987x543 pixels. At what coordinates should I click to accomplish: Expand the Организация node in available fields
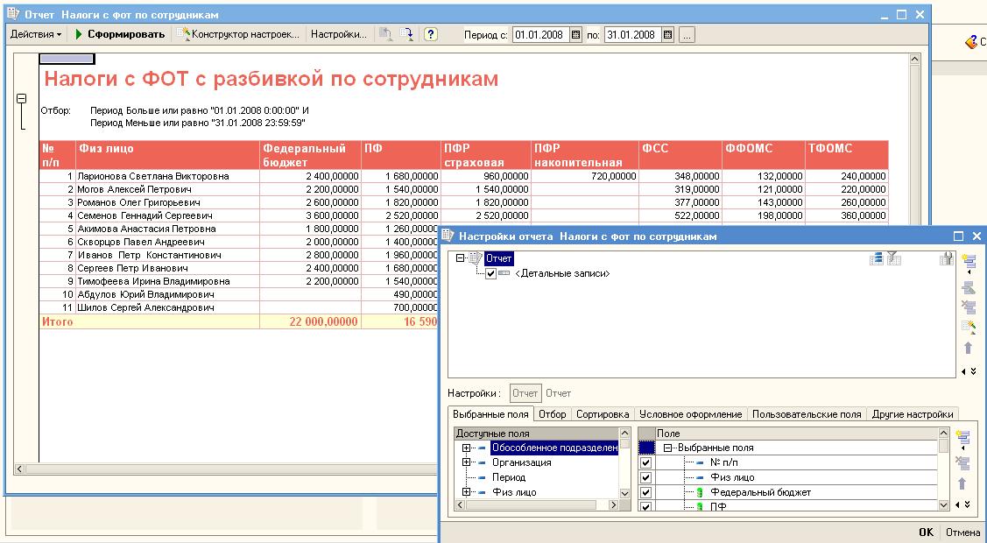click(x=465, y=462)
